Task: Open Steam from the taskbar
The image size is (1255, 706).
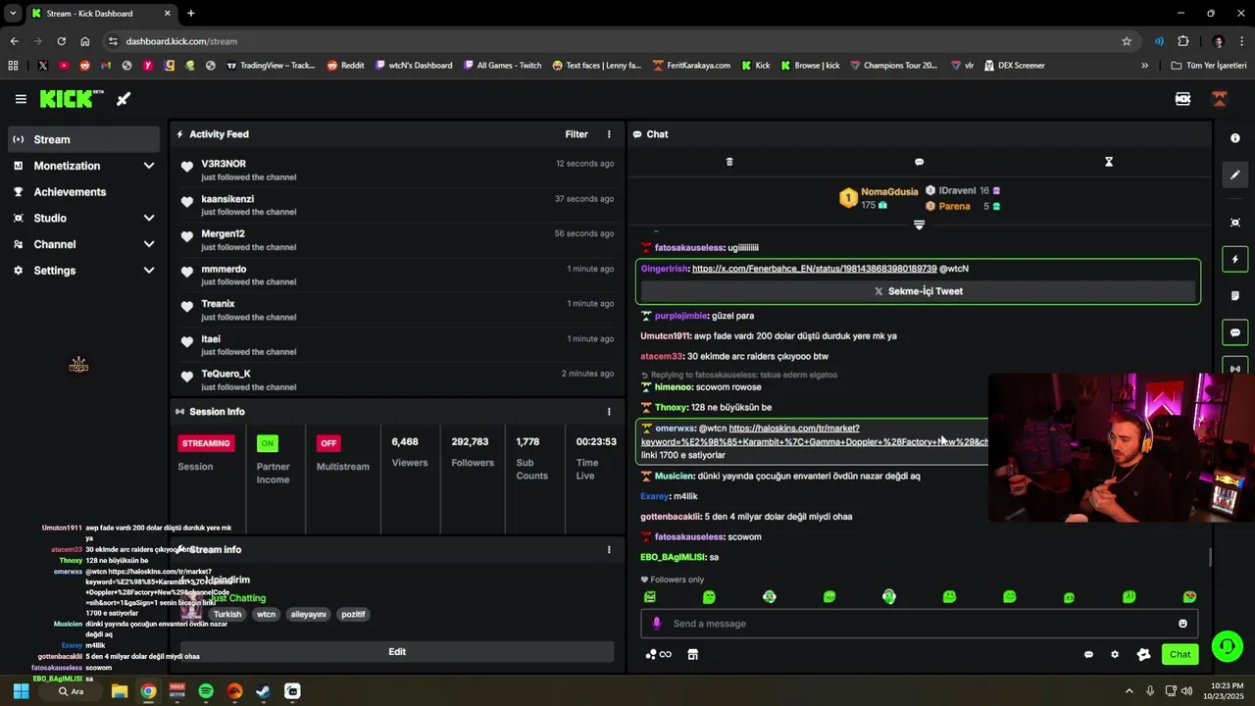Action: pos(264,691)
